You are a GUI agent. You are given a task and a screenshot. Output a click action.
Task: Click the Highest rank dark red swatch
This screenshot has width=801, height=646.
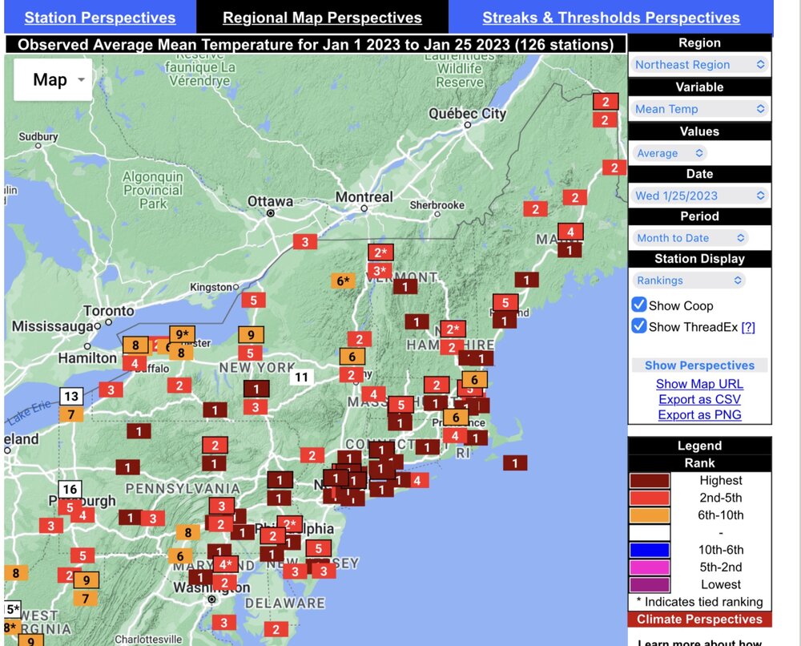pyautogui.click(x=650, y=480)
